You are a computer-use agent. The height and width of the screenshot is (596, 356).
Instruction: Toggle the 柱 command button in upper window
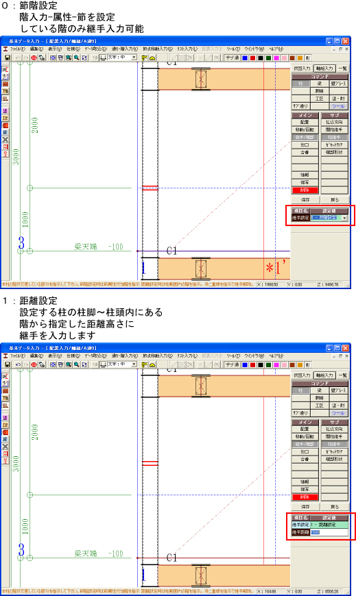[x=301, y=84]
